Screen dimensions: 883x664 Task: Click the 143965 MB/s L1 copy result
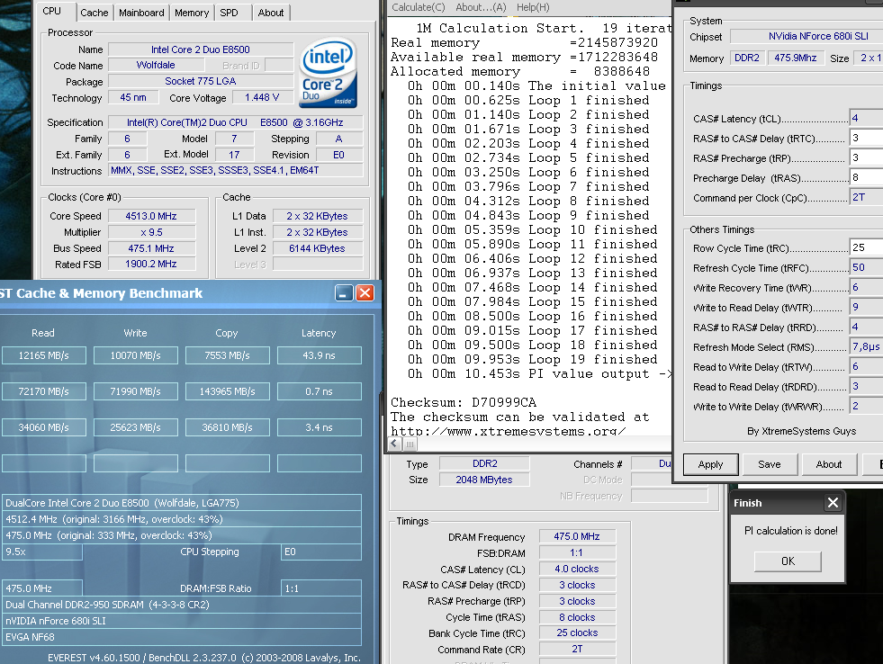tap(228, 391)
